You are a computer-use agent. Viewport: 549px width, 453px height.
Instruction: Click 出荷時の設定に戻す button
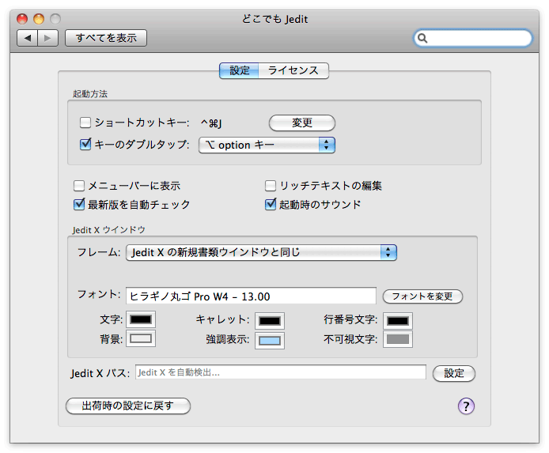[x=128, y=406]
